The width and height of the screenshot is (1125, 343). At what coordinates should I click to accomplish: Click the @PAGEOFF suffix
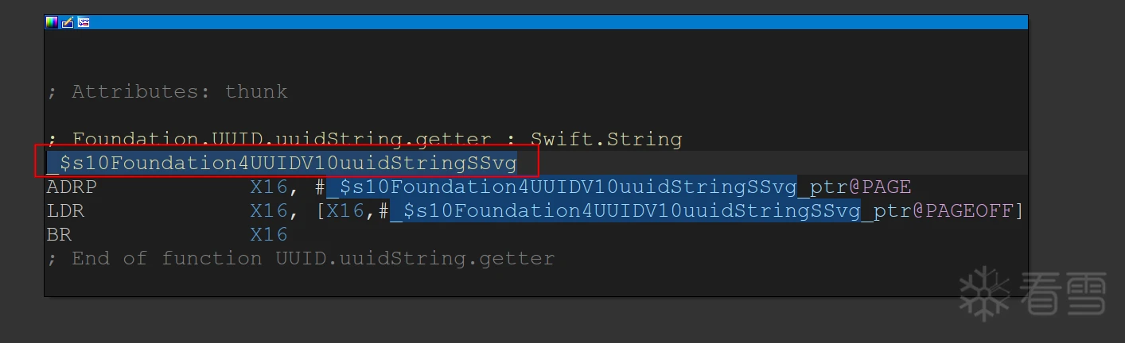963,211
